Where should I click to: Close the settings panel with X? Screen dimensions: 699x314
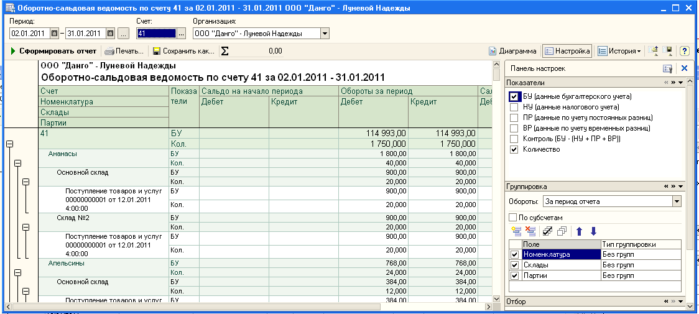pyautogui.click(x=684, y=68)
